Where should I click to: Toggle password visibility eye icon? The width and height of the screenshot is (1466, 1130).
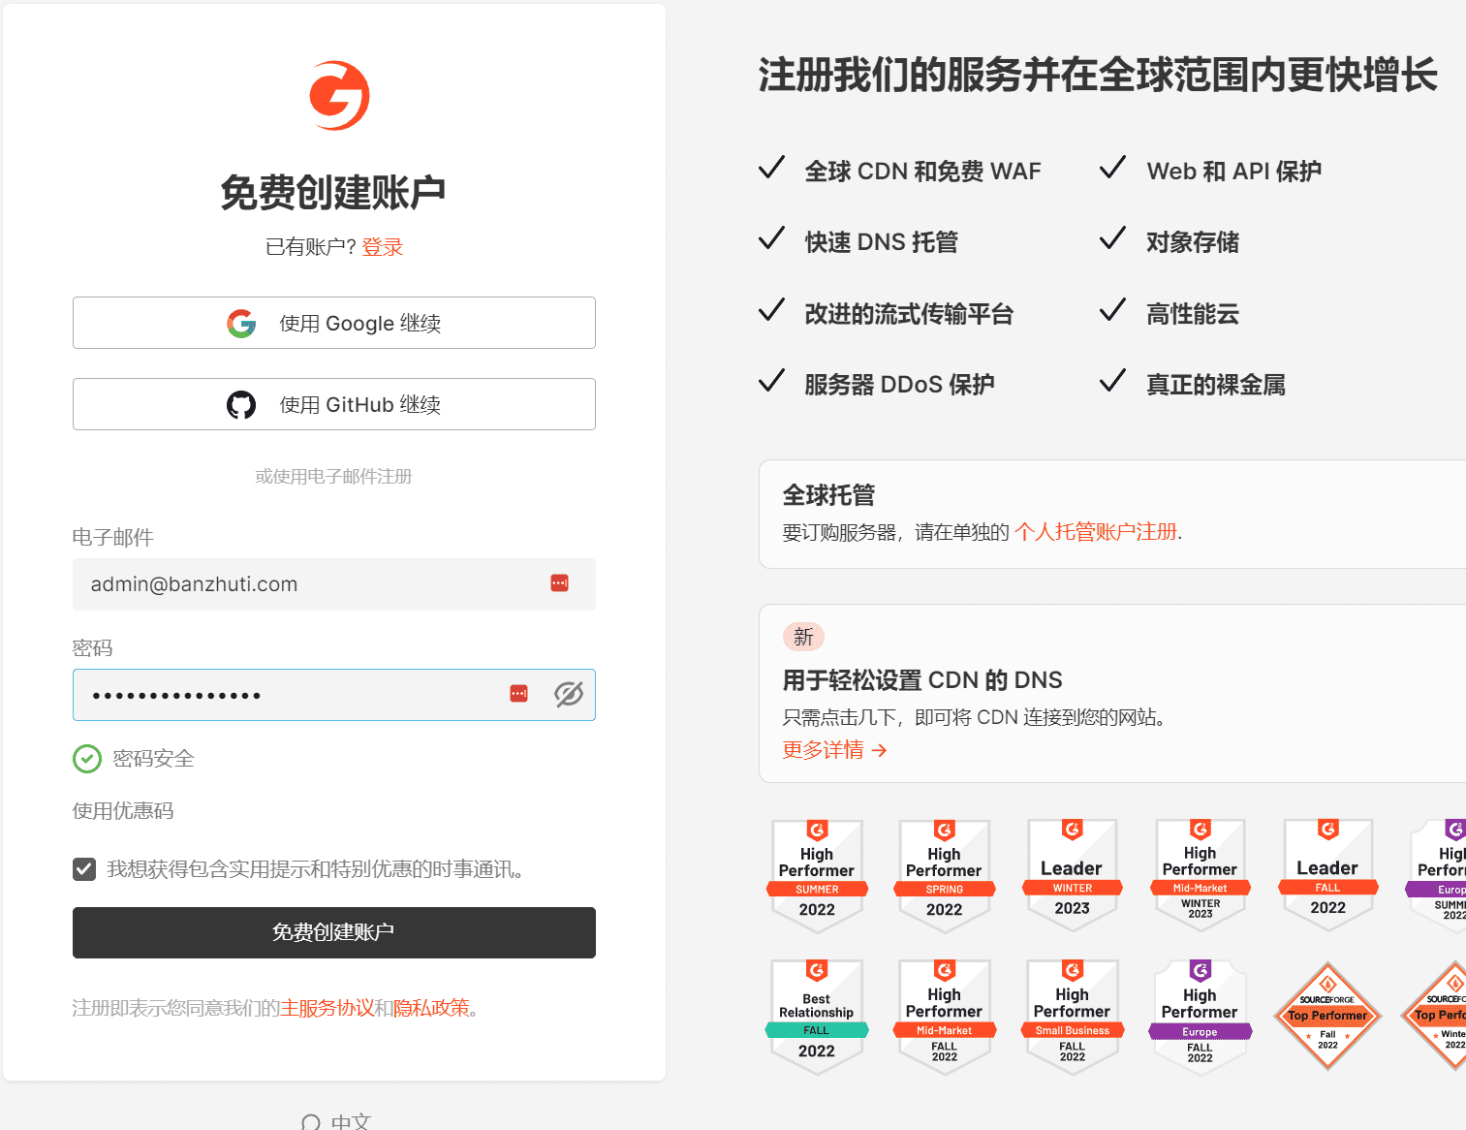click(569, 694)
